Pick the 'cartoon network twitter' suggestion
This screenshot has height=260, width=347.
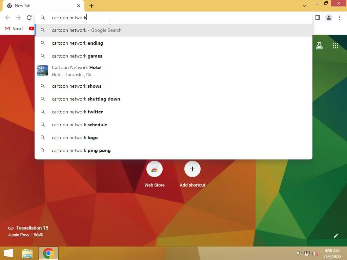[x=173, y=112]
